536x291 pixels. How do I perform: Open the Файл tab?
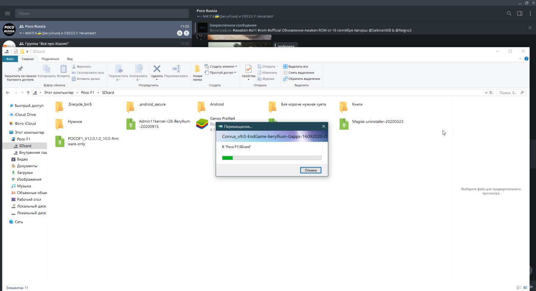click(x=10, y=59)
